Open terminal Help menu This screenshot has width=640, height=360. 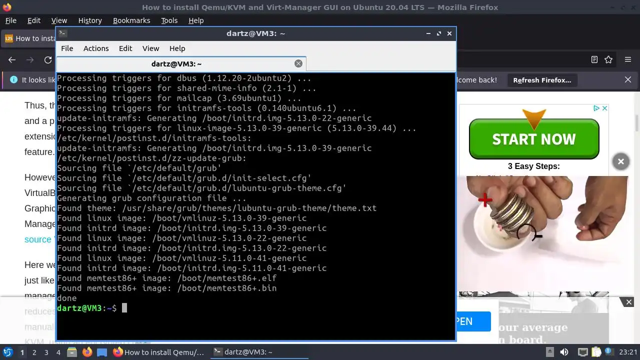pyautogui.click(x=177, y=48)
